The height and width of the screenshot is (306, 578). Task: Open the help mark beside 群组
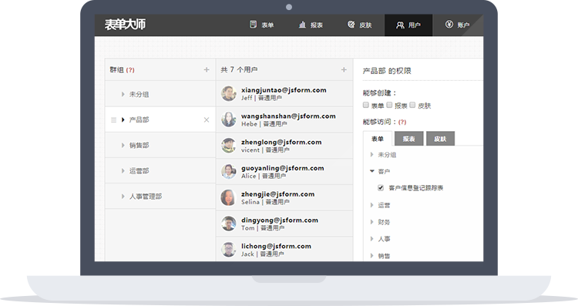coord(130,70)
